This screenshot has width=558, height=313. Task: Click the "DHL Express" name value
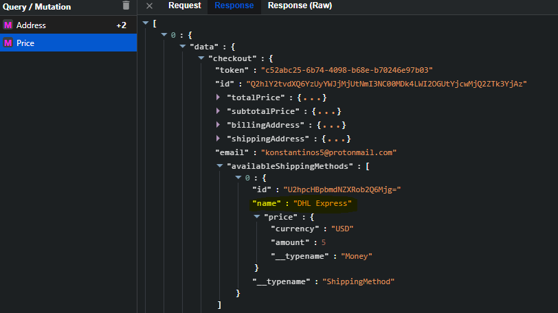(x=322, y=203)
